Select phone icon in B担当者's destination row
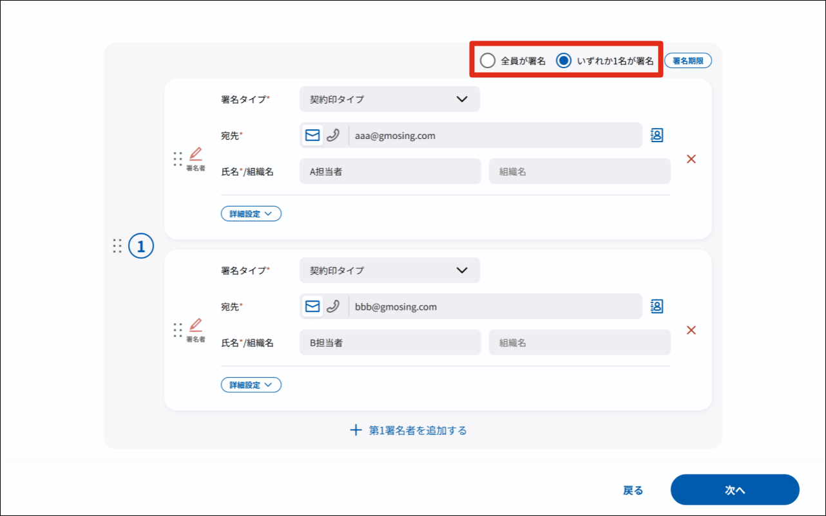This screenshot has height=516, width=826. click(332, 306)
